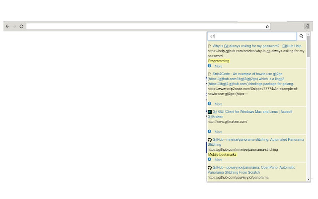The image size is (318, 199).
Task: Click the Programming folder tag
Action: (219, 61)
